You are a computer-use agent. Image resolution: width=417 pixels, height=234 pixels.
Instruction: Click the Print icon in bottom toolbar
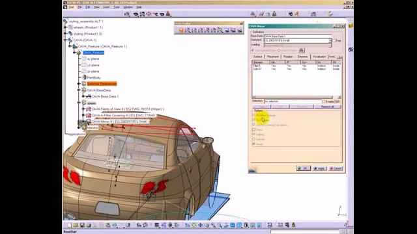point(89,225)
